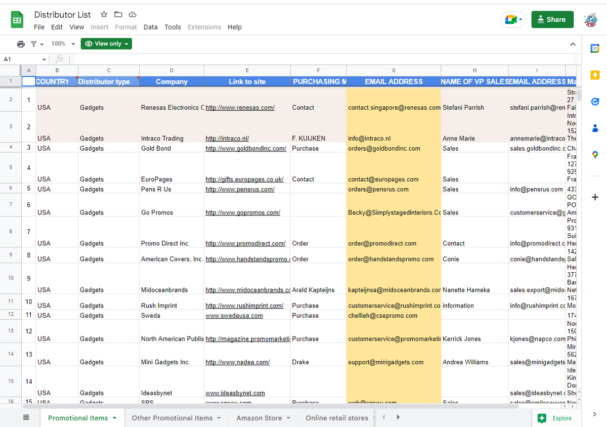Open the http://www.renesas.com/ link
Image resolution: width=607 pixels, height=427 pixels.
[x=240, y=108]
